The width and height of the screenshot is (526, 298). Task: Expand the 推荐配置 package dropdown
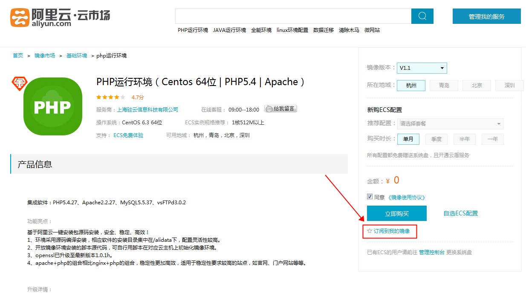[450, 124]
